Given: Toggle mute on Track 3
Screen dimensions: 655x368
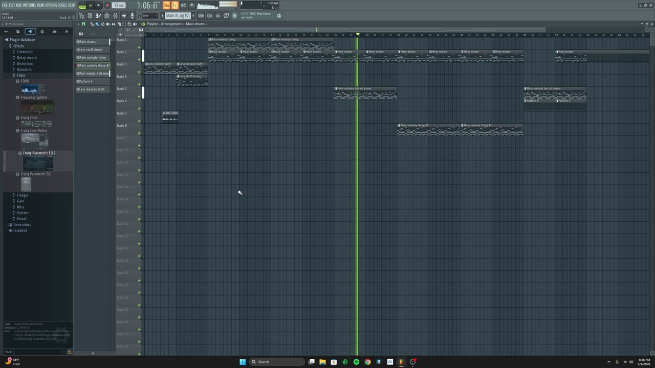Looking at the screenshot, I should 139,72.
